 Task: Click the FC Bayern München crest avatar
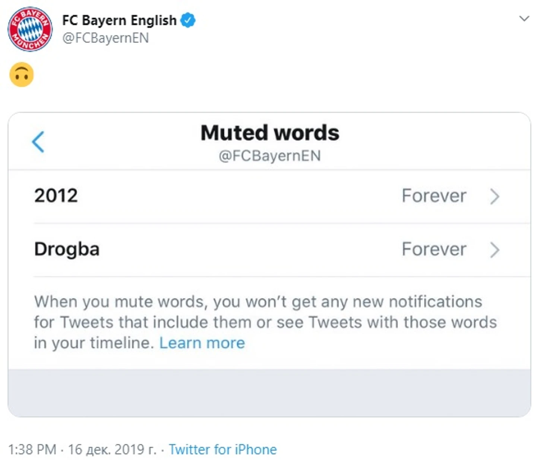[30, 29]
